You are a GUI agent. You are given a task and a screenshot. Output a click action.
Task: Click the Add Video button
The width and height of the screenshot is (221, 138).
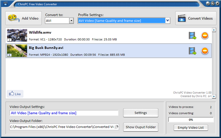23,18
